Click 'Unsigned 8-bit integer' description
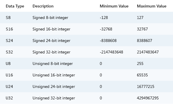The image size is (173, 104). (53, 64)
